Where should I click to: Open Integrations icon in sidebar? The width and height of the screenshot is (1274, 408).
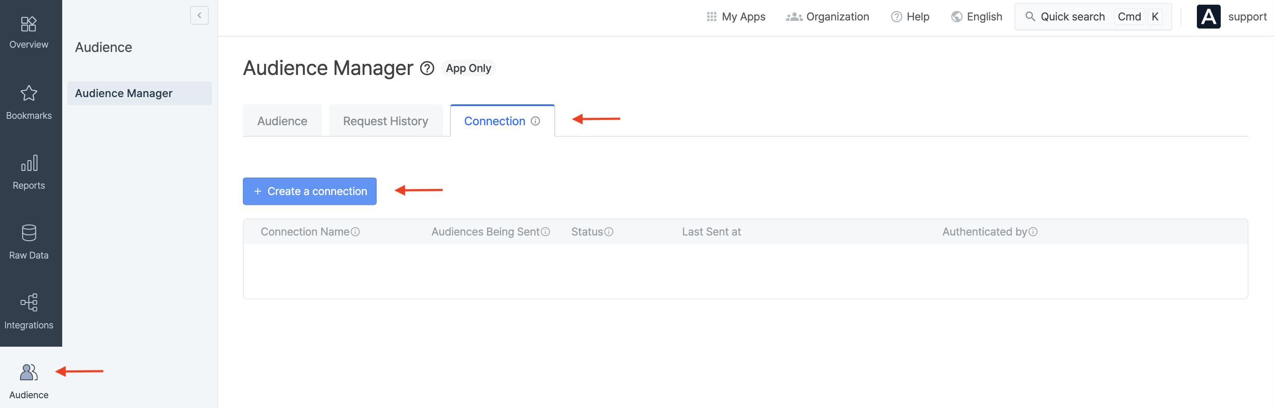coord(29,303)
